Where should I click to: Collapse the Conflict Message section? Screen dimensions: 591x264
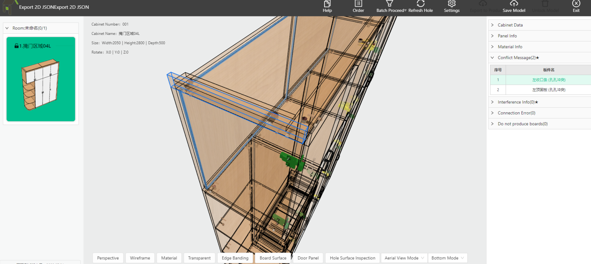(x=518, y=57)
